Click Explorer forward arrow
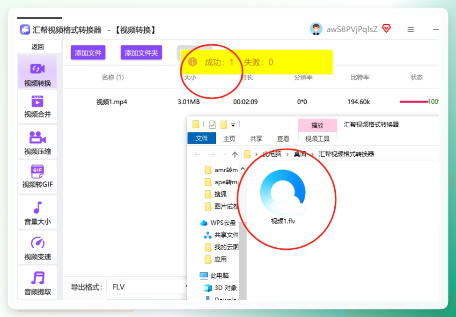456x317 pixels. coord(212,155)
